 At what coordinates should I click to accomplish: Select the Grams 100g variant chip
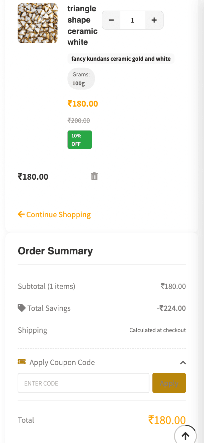click(81, 79)
